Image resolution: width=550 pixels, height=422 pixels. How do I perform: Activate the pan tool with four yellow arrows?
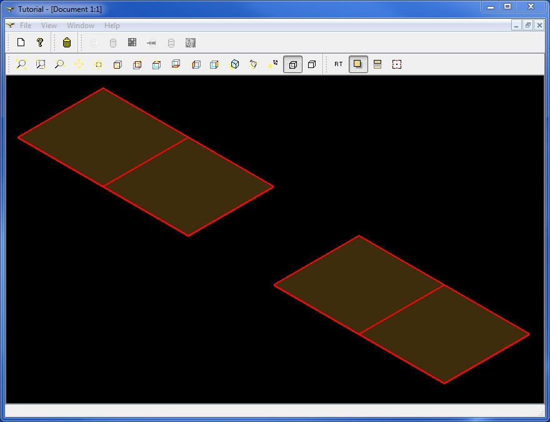tap(79, 64)
